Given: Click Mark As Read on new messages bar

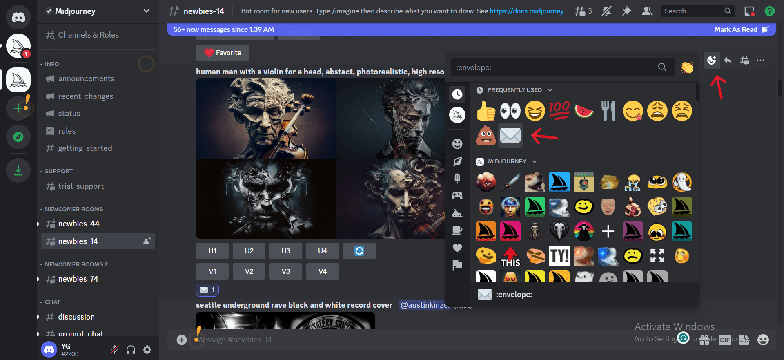Looking at the screenshot, I should pos(740,29).
